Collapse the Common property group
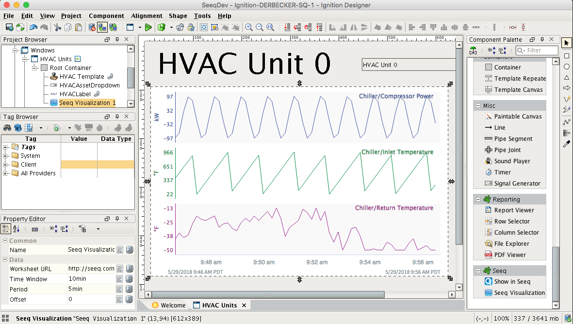Screen dimensions: 573x324 5,241
